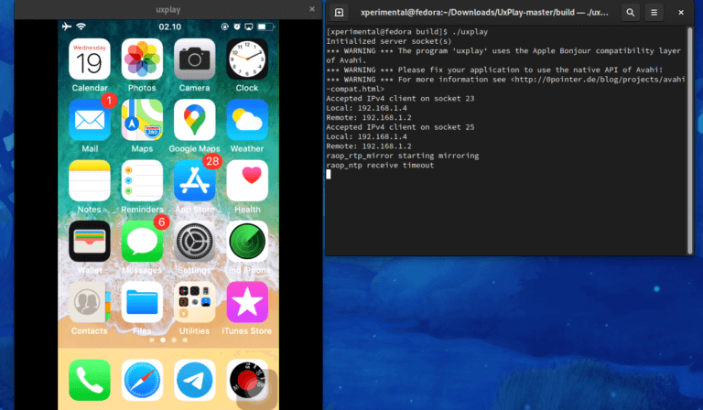Tap the Camera app icon

point(194,59)
